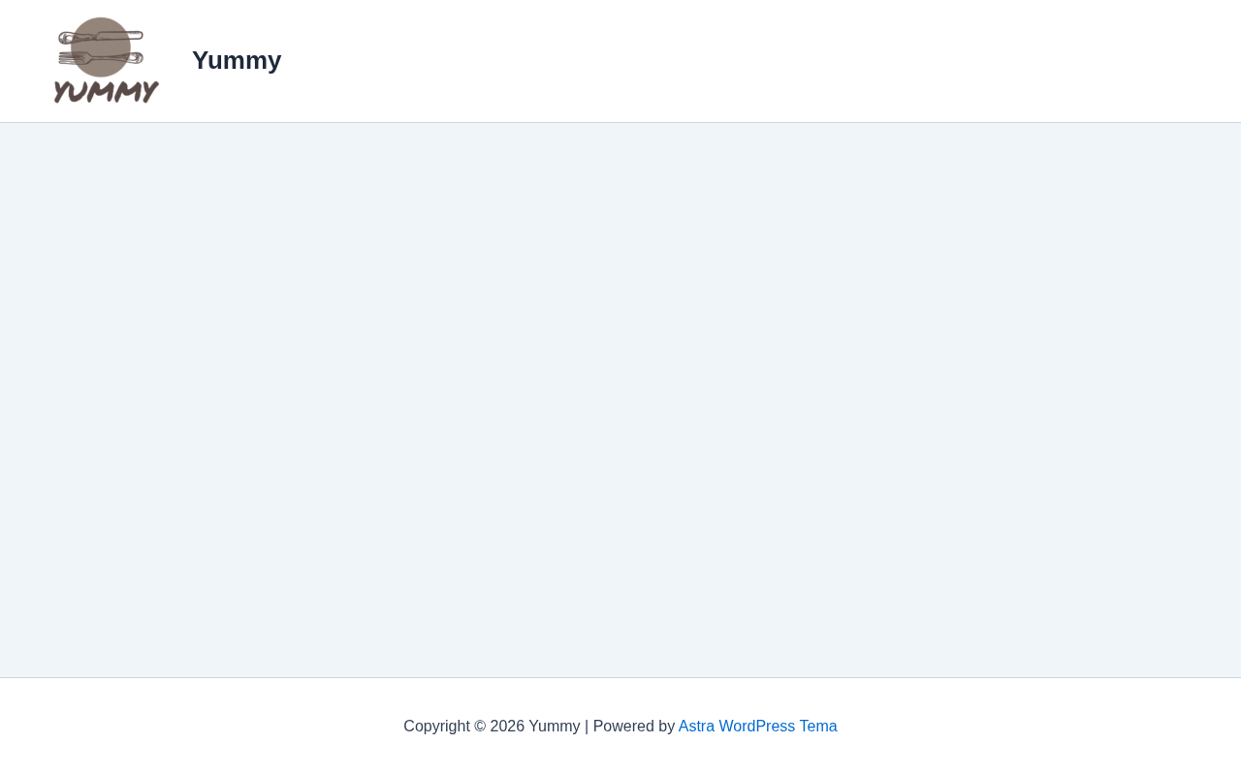Click the copyright © symbol in footer

(480, 727)
